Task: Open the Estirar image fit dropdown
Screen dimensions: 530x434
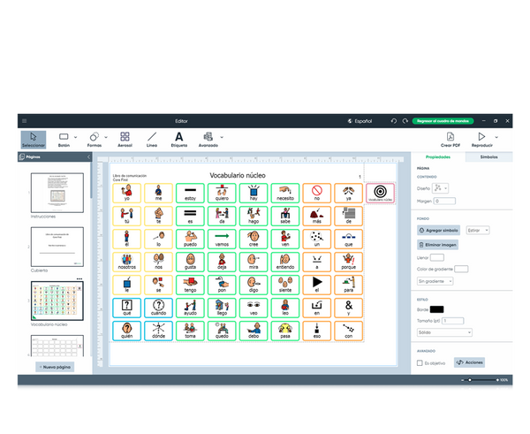Action: click(477, 230)
